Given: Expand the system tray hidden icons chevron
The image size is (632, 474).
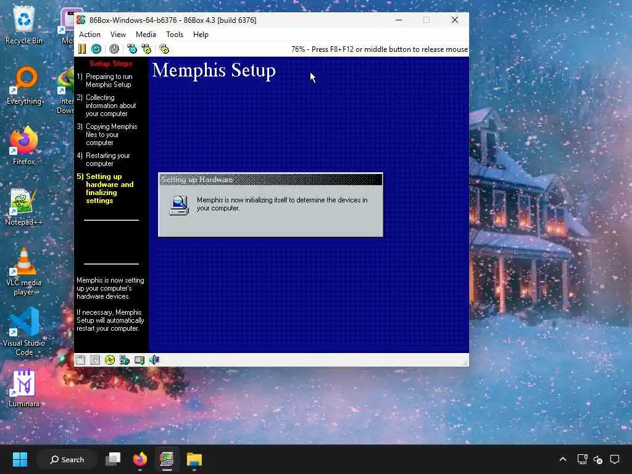Looking at the screenshot, I should 563,459.
